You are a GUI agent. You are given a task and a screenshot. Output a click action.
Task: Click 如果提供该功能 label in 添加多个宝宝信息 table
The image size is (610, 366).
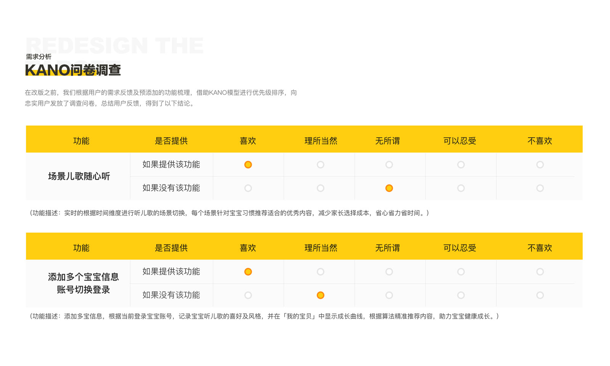[x=171, y=271]
